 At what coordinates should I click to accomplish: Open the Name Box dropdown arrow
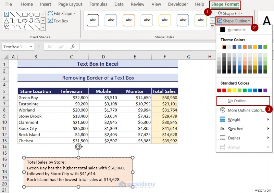31,47
